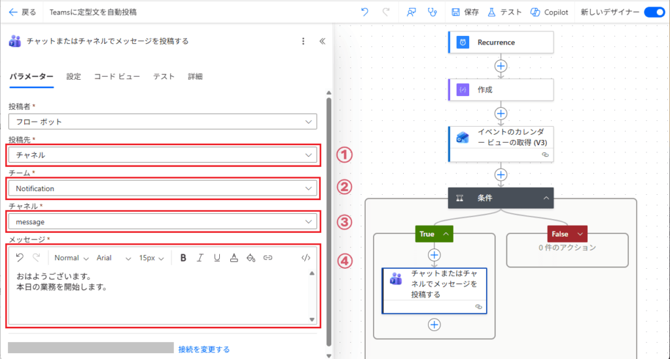Image resolution: width=670 pixels, height=359 pixels.
Task: Click the undo icon in top bar
Action: point(364,12)
